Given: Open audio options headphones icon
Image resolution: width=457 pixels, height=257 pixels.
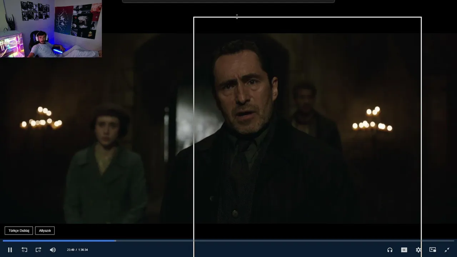Looking at the screenshot, I should [390, 250].
